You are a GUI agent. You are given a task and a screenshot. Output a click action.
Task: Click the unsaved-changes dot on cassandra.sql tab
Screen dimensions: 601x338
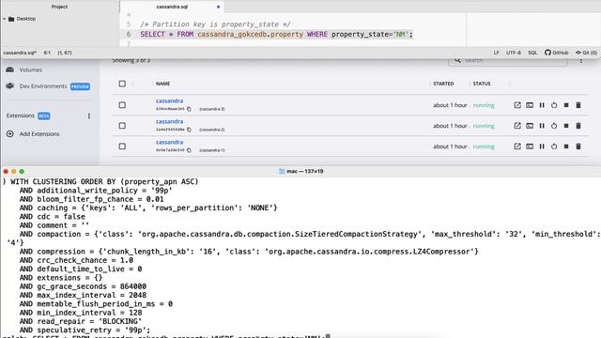(x=219, y=7)
